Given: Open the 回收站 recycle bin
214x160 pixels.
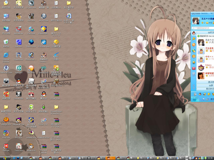Looking at the screenshot, I should point(6,43).
